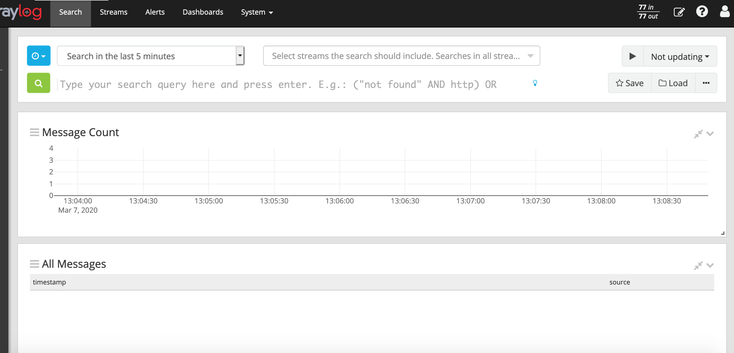The height and width of the screenshot is (353, 734).
Task: Load a saved search
Action: (x=673, y=83)
